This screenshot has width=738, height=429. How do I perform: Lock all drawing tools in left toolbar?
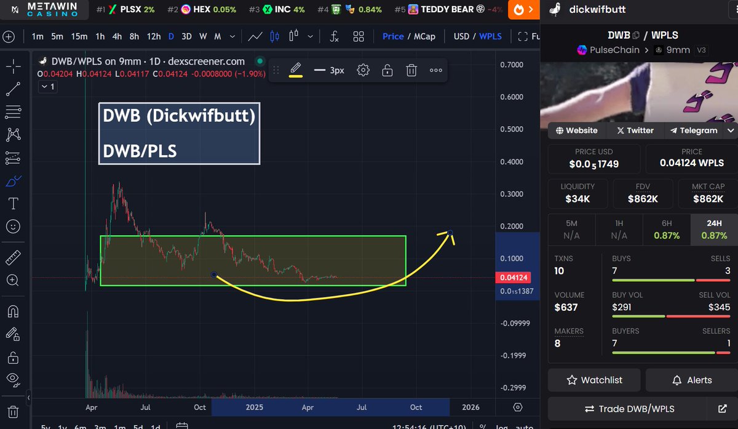[x=13, y=357]
